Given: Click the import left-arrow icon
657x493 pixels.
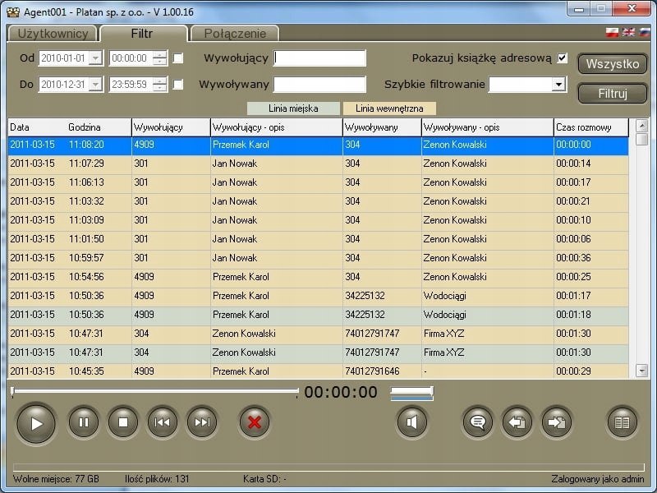Looking at the screenshot, I should point(517,422).
